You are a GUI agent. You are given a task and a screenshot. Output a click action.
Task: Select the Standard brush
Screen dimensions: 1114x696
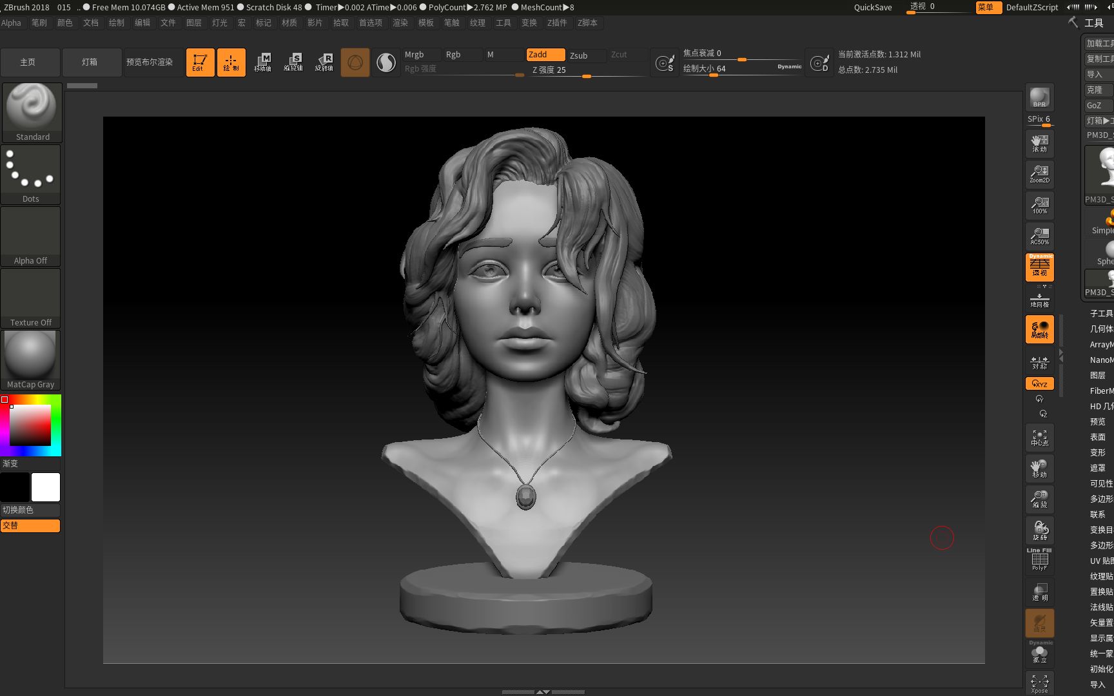(31, 106)
